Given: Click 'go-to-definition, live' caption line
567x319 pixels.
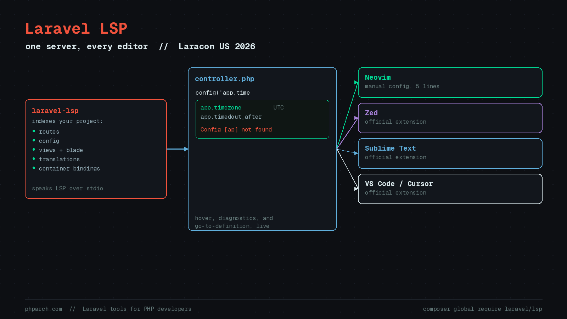Looking at the screenshot, I should [232, 226].
